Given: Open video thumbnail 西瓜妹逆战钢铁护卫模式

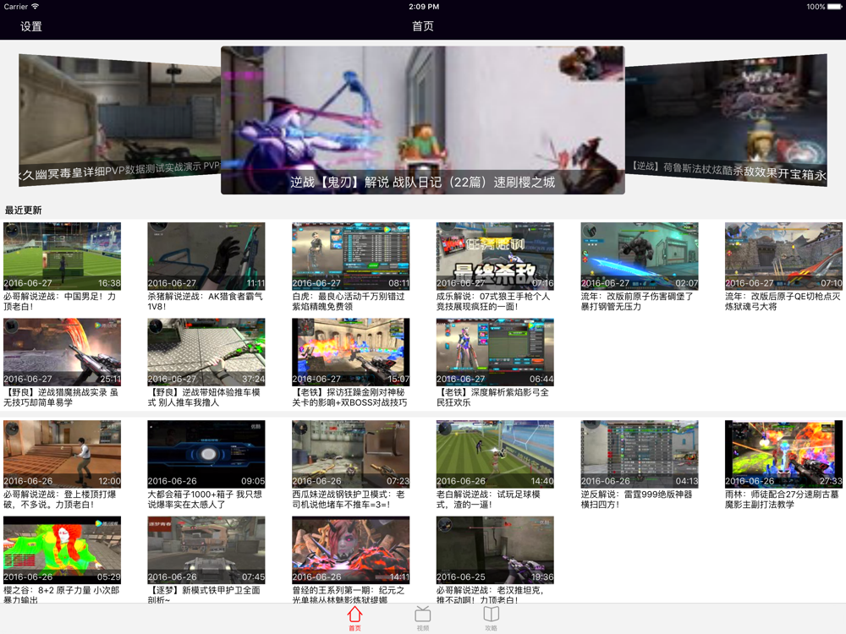Looking at the screenshot, I should pyautogui.click(x=351, y=454).
